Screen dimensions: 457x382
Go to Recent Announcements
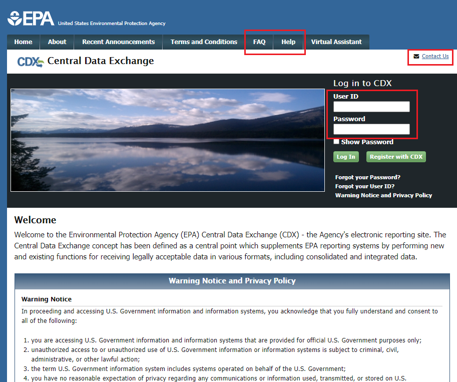(118, 42)
